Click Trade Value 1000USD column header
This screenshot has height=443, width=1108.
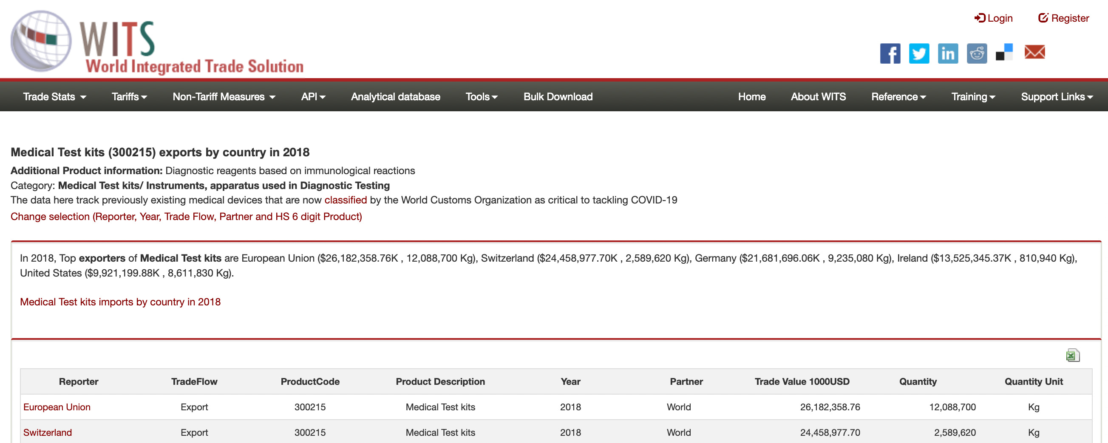click(802, 381)
